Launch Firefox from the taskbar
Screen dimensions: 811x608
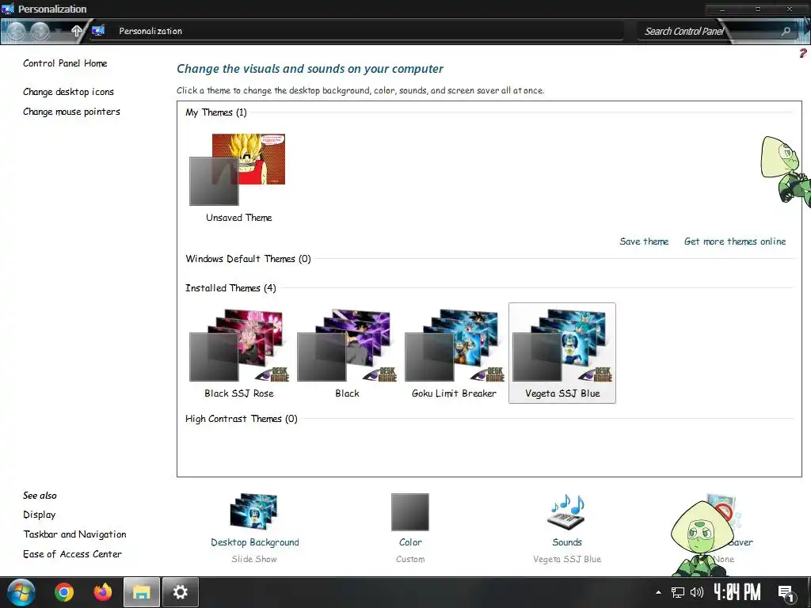tap(103, 592)
